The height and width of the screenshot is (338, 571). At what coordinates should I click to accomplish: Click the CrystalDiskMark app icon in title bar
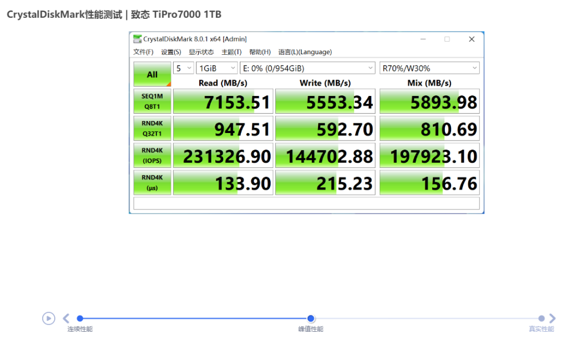[x=137, y=39]
